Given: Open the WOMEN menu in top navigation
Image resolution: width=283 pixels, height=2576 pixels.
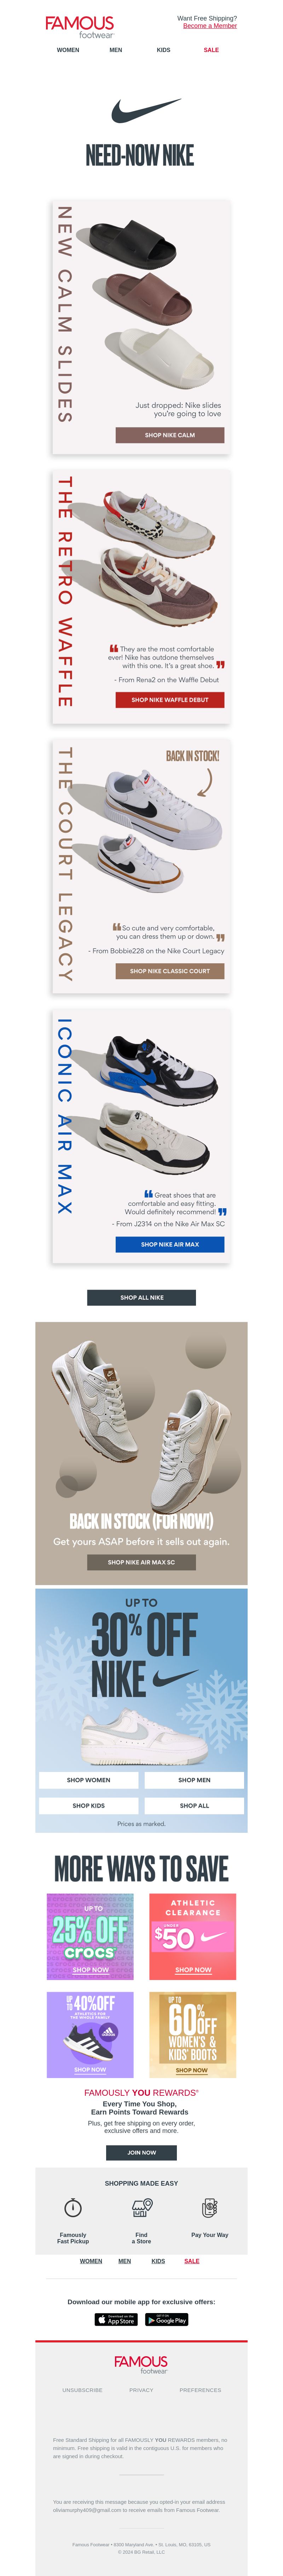Looking at the screenshot, I should (68, 49).
